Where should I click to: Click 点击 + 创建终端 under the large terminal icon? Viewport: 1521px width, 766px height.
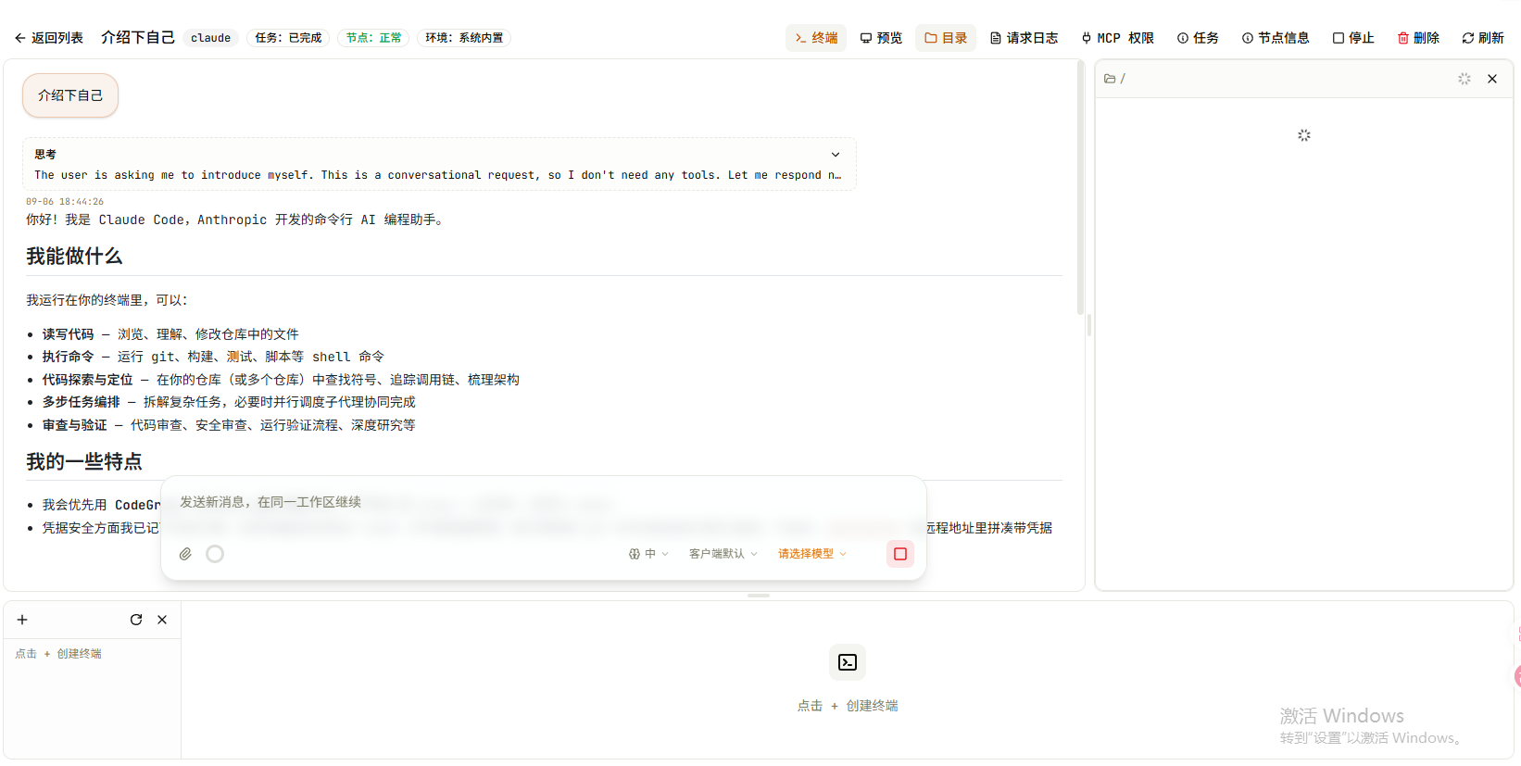pyautogui.click(x=848, y=706)
